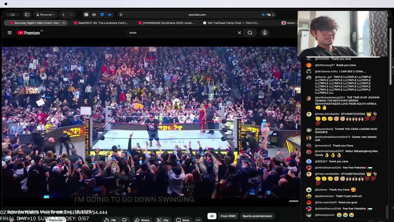Start voice search with microphone icon
394x222 pixels.
[x=265, y=33]
